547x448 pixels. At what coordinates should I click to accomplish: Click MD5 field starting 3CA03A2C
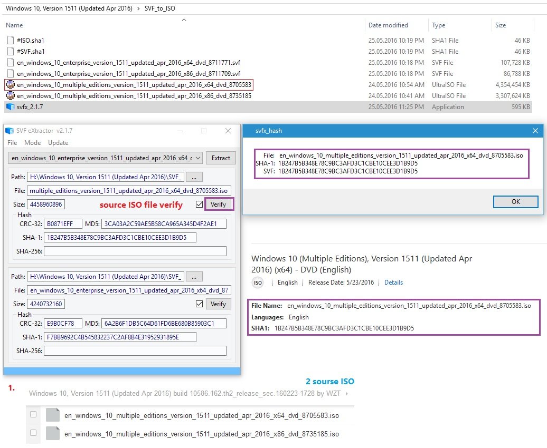tap(164, 224)
